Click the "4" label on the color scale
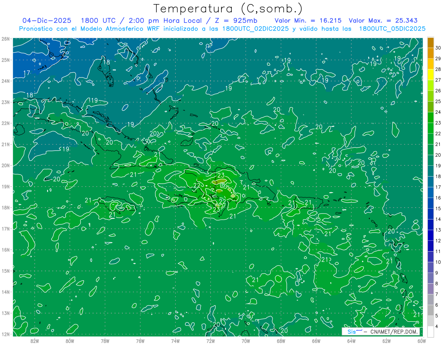448x346 pixels. [x=437, y=326]
